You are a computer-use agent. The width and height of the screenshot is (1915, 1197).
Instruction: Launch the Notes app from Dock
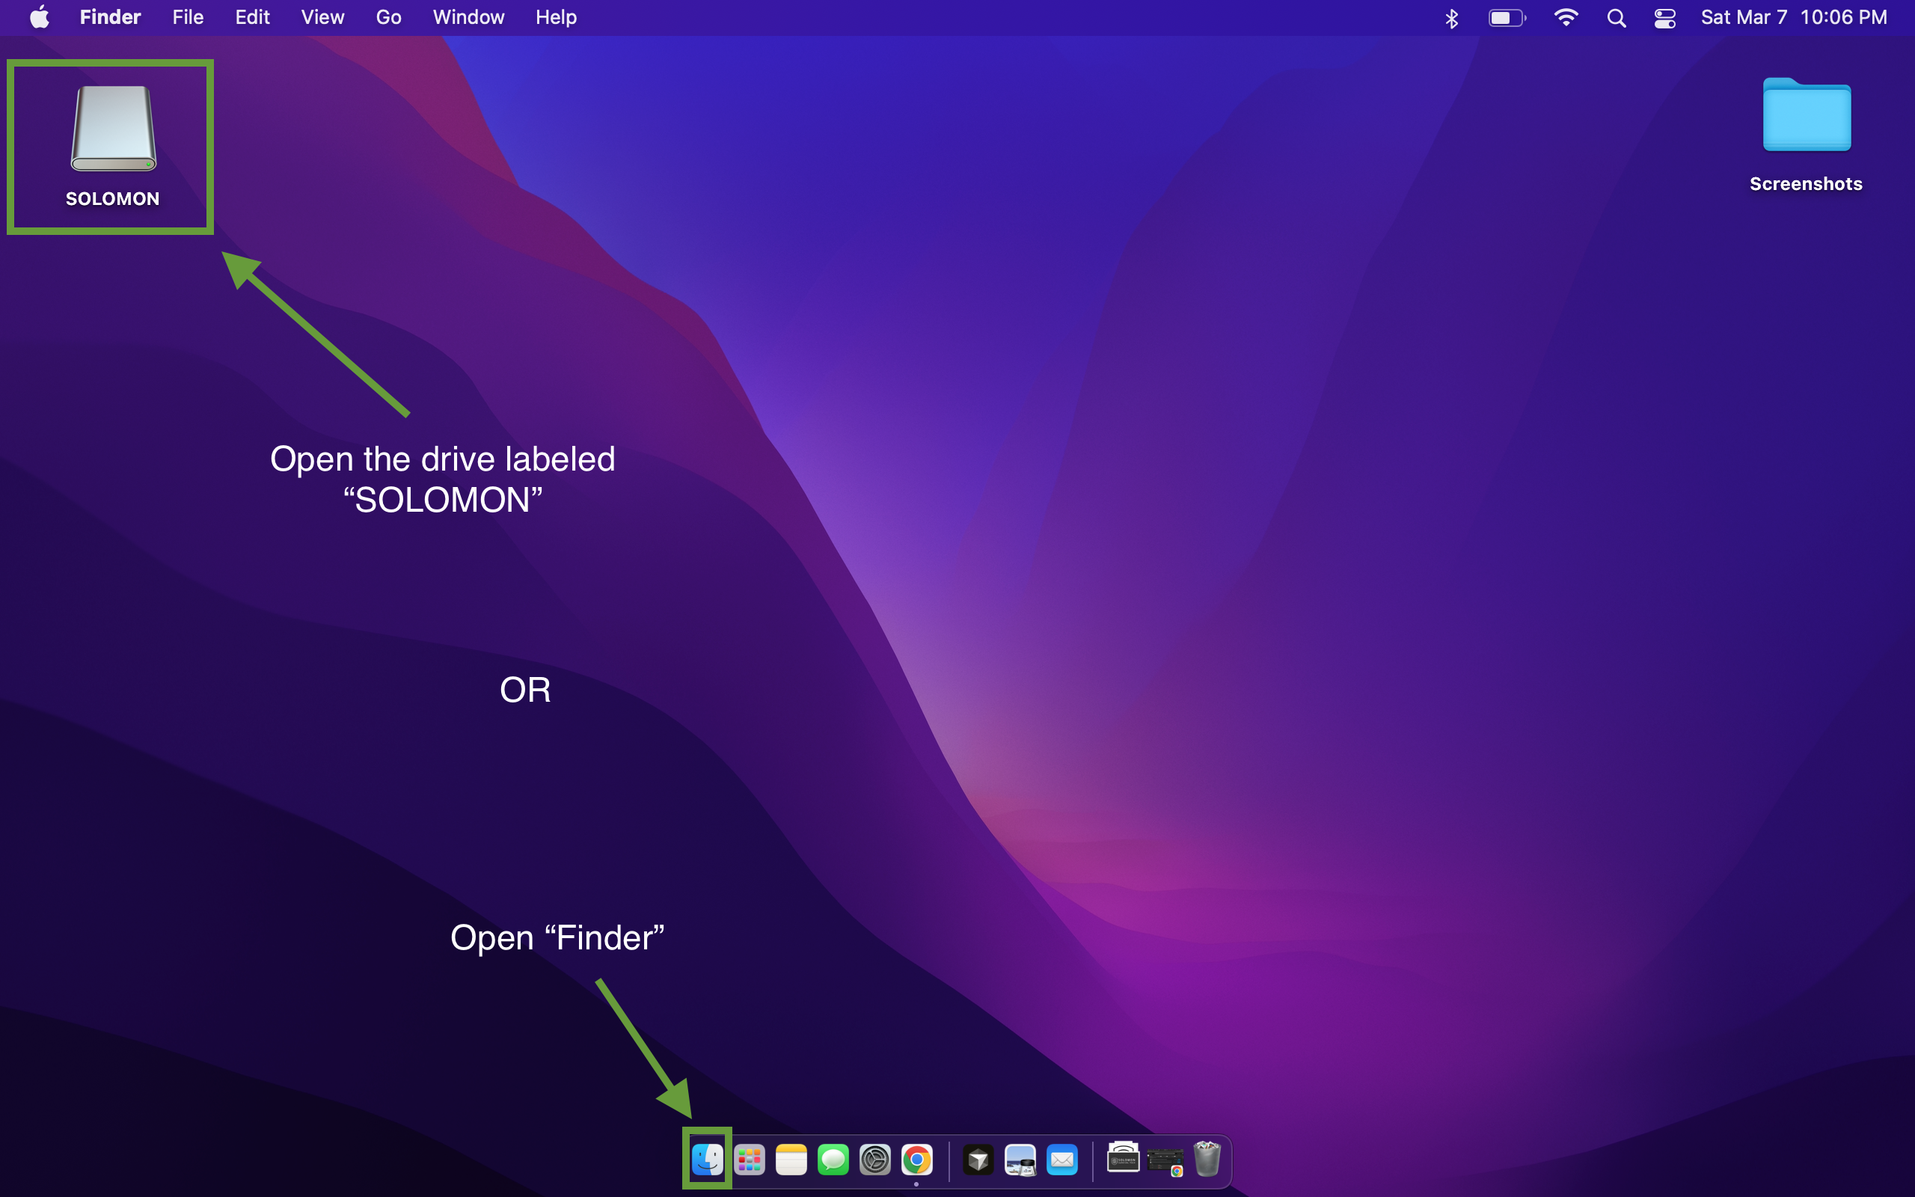pos(791,1160)
